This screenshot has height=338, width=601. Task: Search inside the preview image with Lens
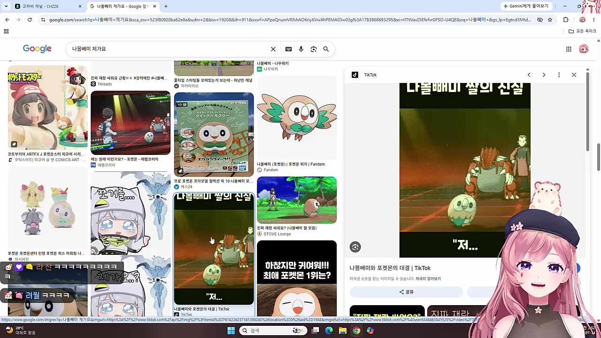355,247
